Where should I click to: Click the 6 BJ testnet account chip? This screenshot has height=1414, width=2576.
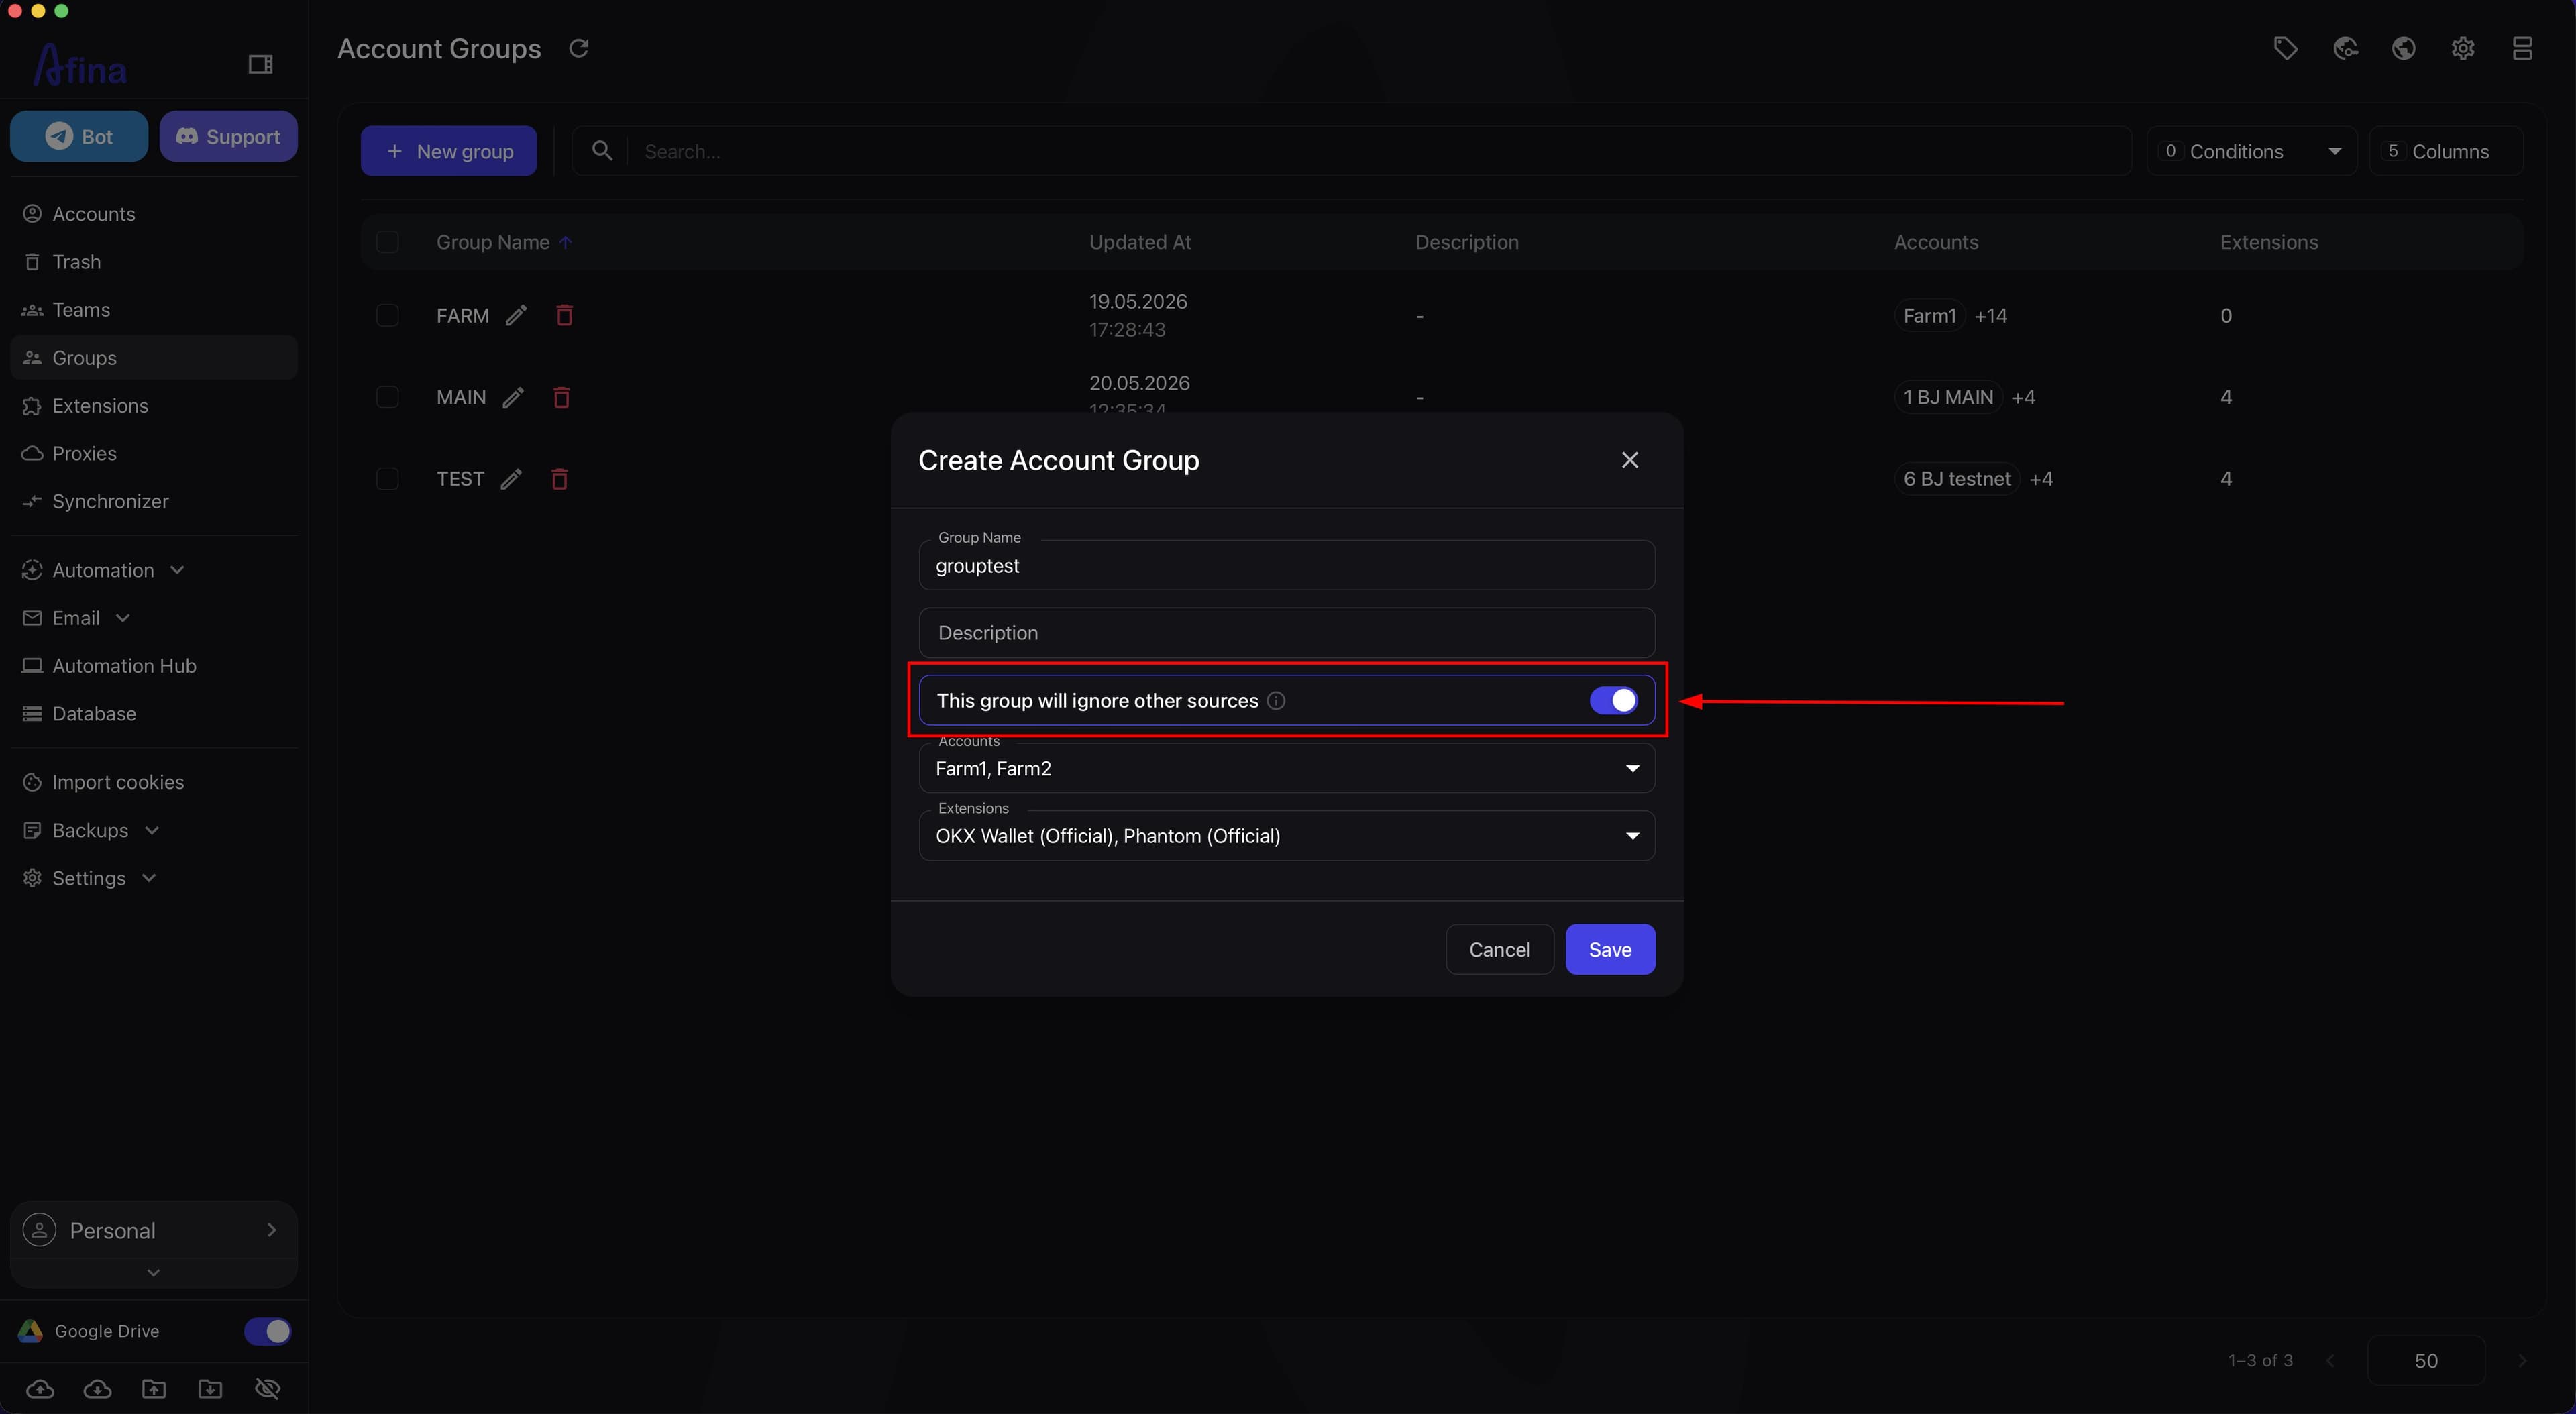[x=1957, y=479]
